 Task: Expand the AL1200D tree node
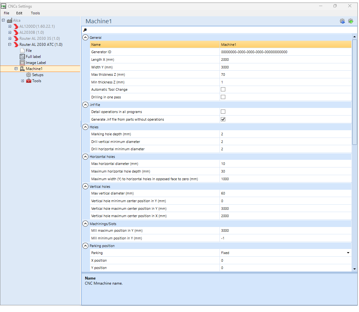[10, 26]
